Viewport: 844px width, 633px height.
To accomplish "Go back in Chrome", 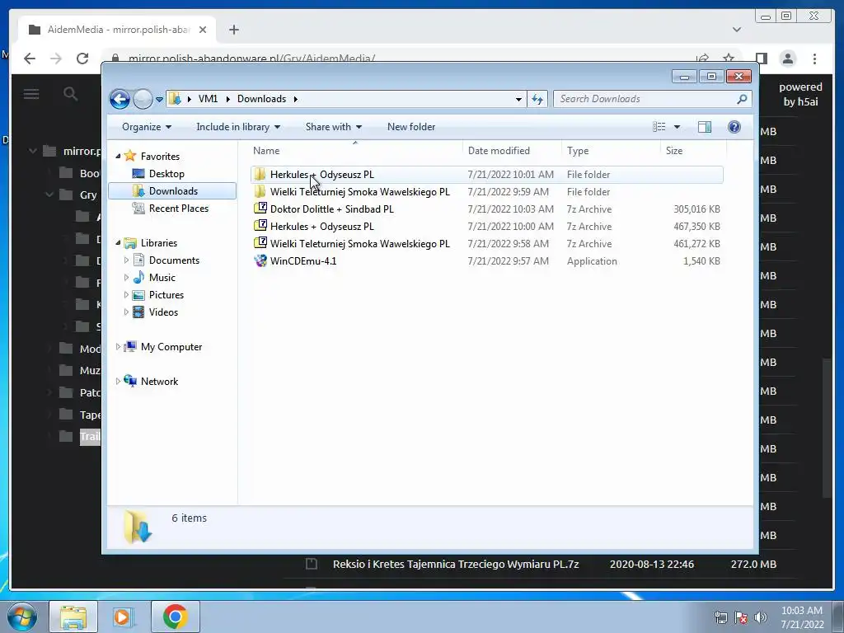I will click(x=30, y=59).
